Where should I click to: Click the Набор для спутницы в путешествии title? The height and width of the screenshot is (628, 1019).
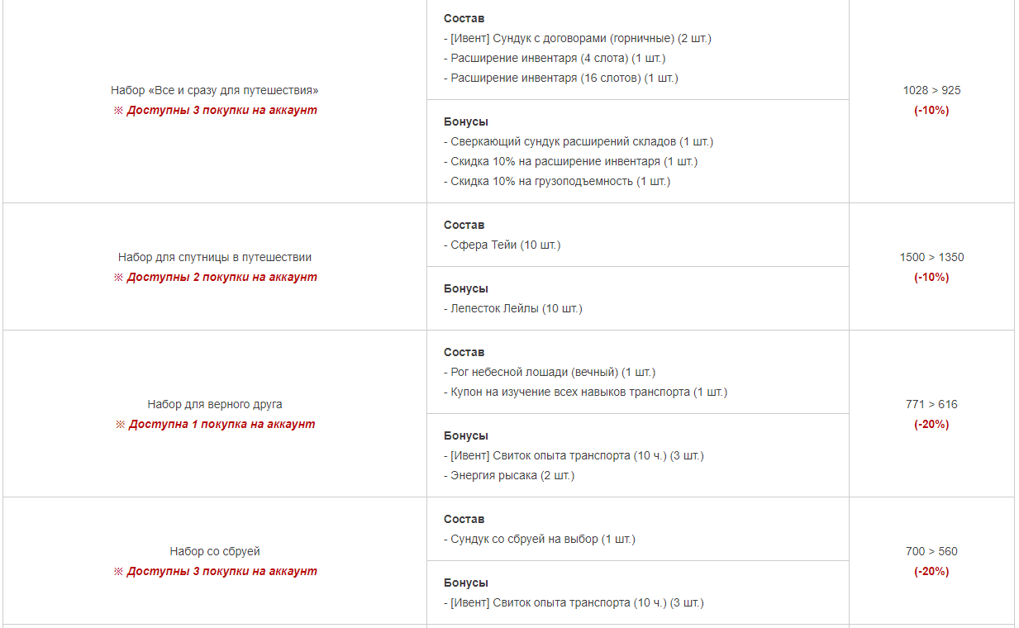tap(215, 257)
